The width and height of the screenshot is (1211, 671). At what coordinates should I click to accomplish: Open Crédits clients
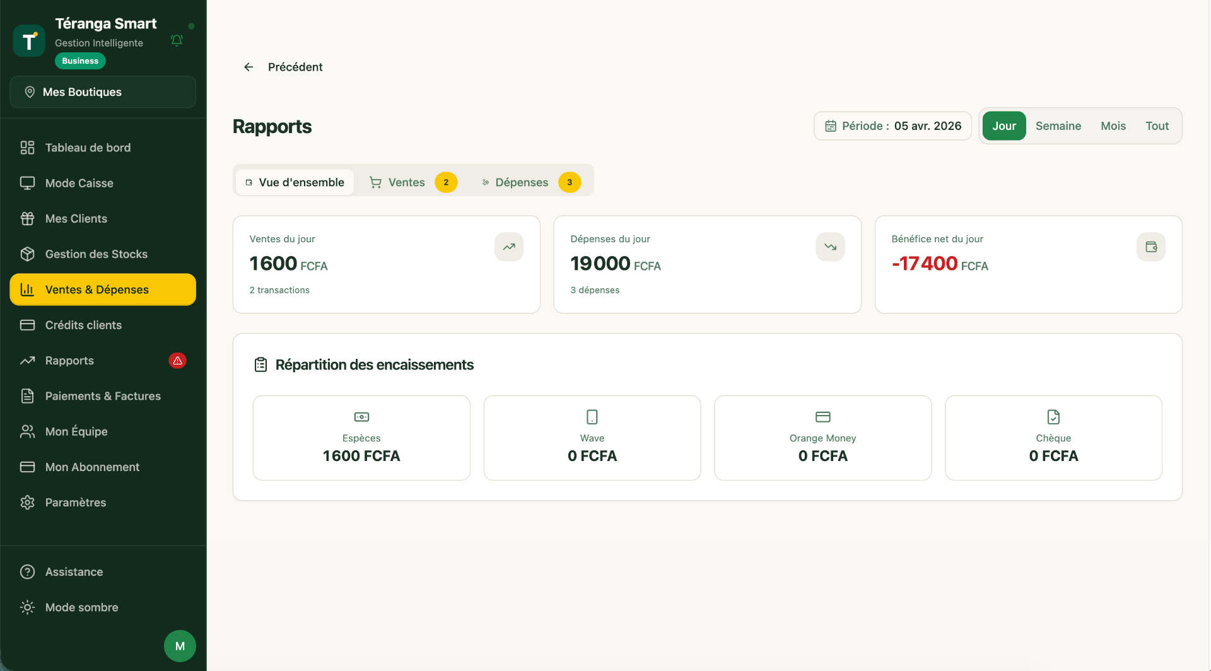pyautogui.click(x=103, y=325)
